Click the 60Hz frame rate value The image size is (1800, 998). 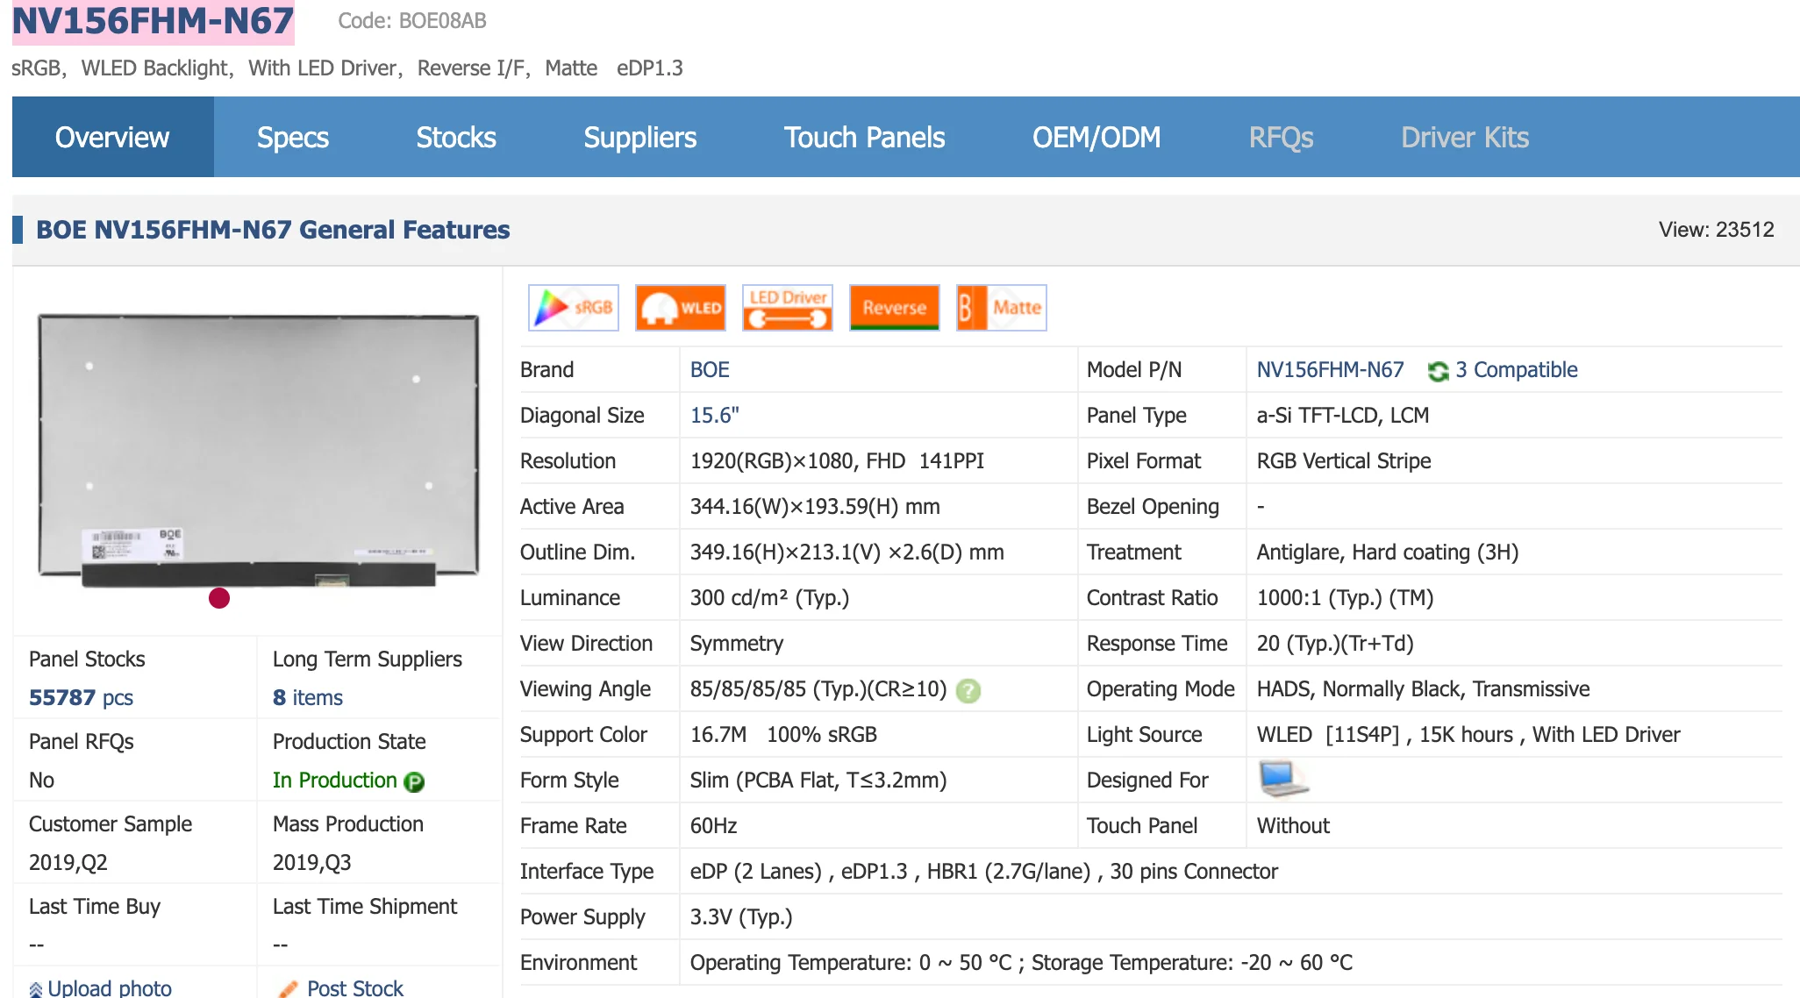[x=713, y=826]
